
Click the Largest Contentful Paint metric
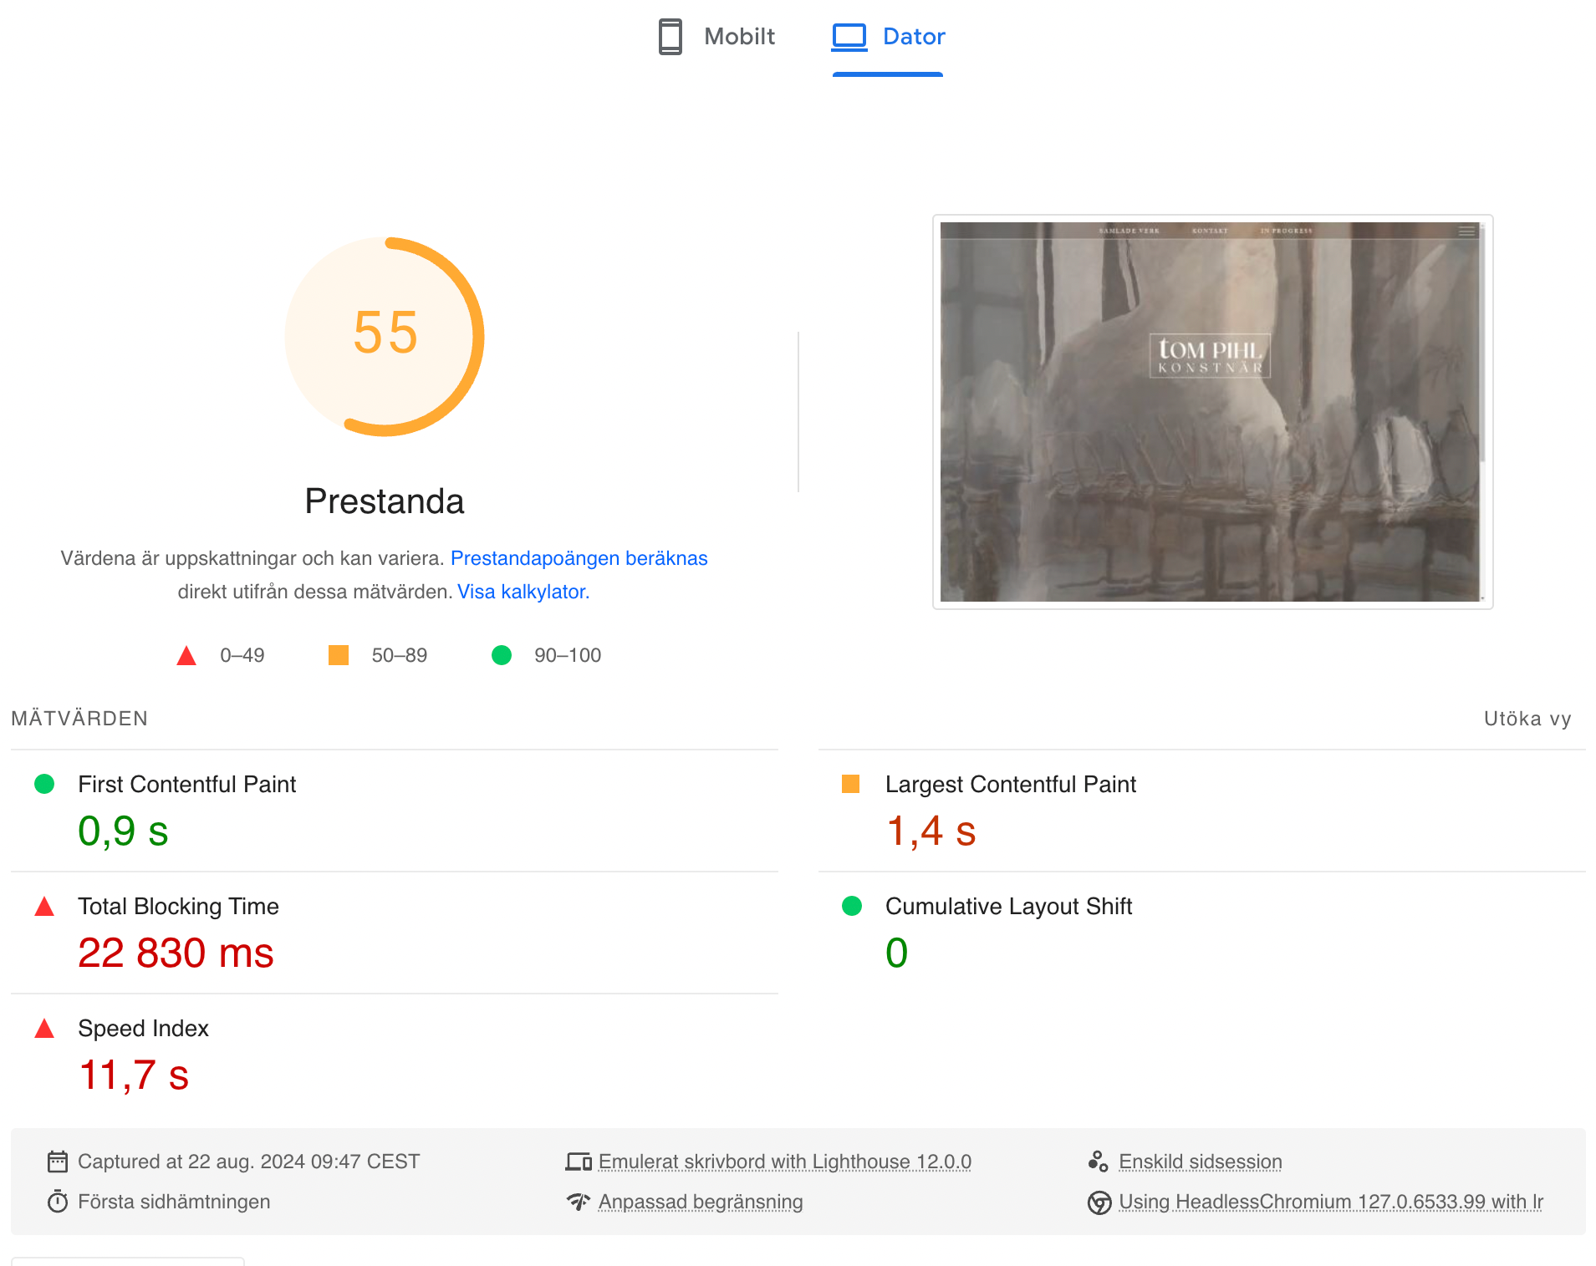[1010, 784]
